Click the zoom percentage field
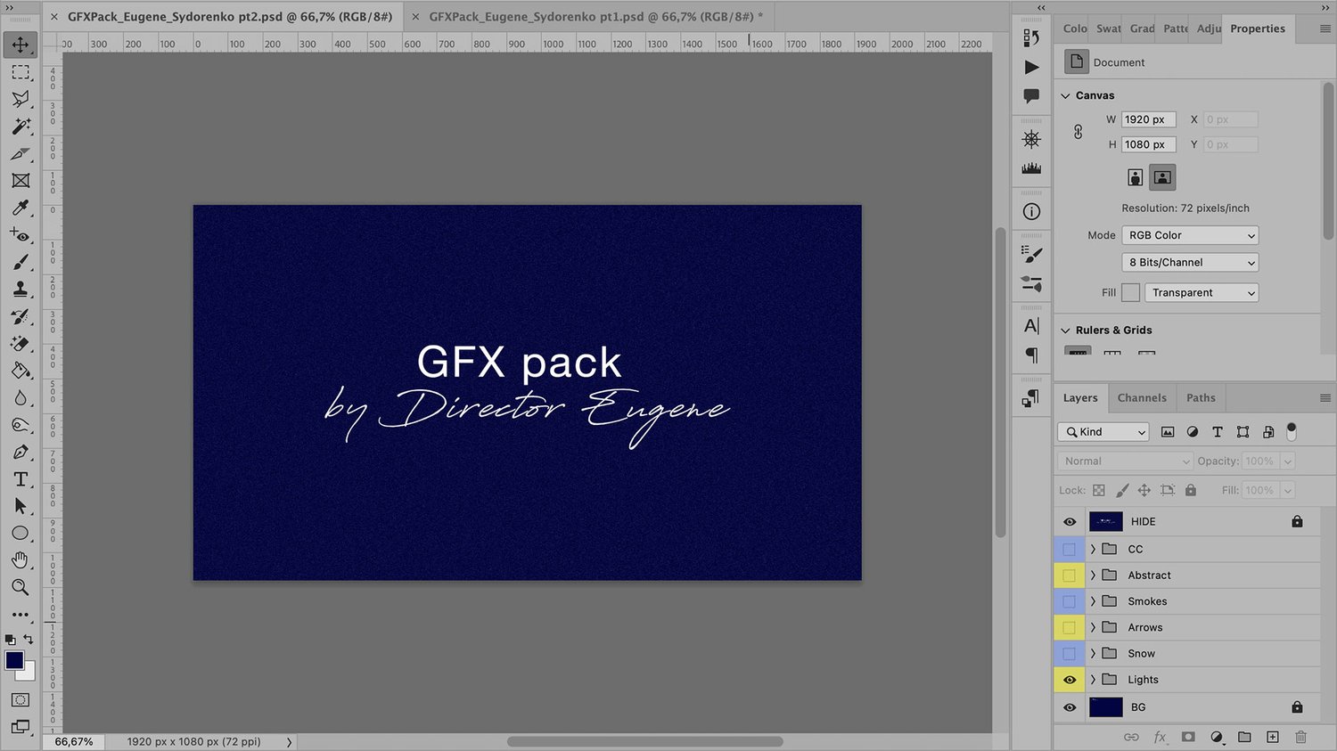This screenshot has width=1337, height=751. (74, 741)
